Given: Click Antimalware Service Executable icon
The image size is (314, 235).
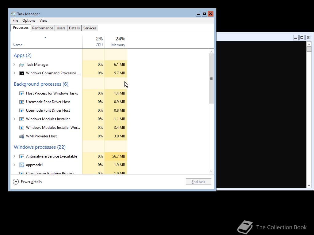Looking at the screenshot, I should (x=22, y=156).
